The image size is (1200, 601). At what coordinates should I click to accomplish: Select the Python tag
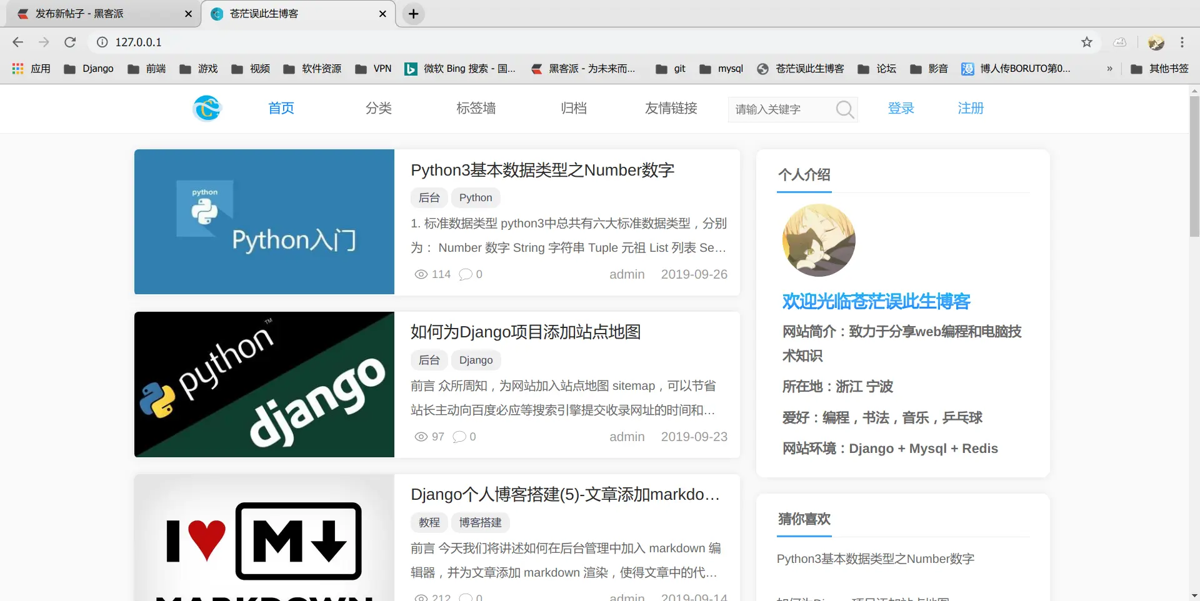pos(476,197)
